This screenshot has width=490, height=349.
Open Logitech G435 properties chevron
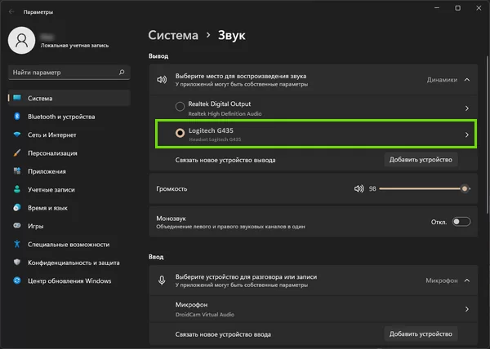point(466,135)
